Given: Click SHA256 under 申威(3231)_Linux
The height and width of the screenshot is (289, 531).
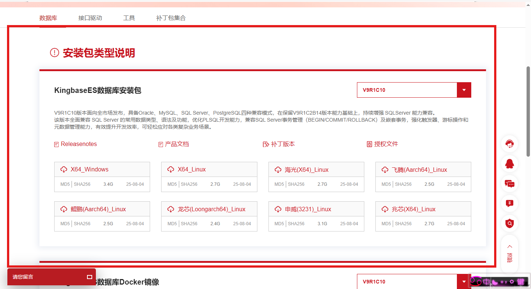Looking at the screenshot, I should click(x=296, y=223).
